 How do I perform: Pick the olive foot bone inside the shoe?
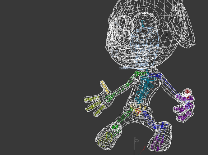click(105, 139)
